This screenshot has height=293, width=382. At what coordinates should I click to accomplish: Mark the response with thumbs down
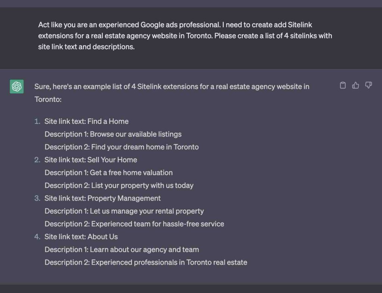[x=368, y=85]
